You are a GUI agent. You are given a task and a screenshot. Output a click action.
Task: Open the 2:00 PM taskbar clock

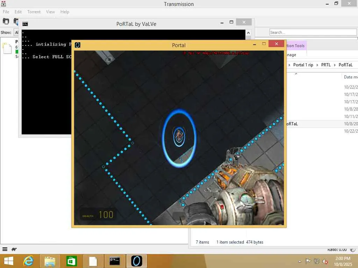coord(343,261)
